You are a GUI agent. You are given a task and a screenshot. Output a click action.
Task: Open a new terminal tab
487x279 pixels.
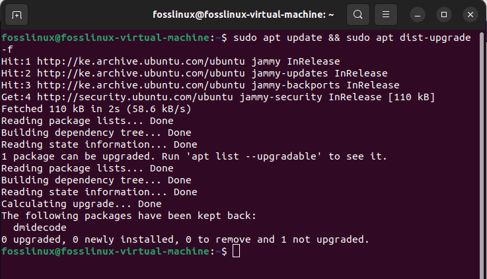(x=17, y=15)
